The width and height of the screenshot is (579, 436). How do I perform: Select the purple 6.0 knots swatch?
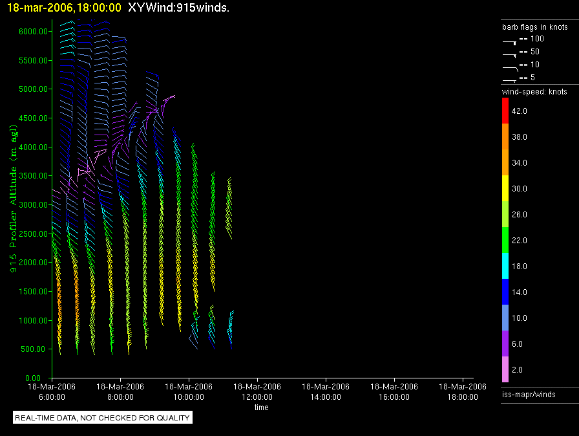click(x=505, y=343)
